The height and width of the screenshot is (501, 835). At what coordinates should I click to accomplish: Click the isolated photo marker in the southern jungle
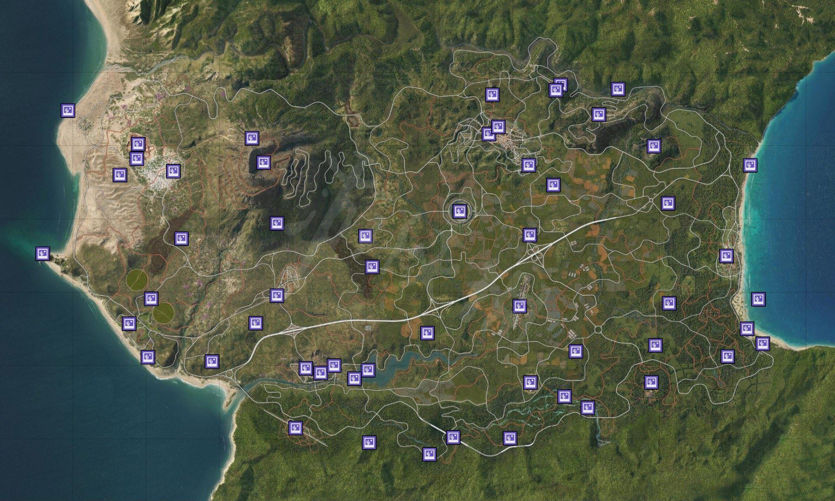369,442
